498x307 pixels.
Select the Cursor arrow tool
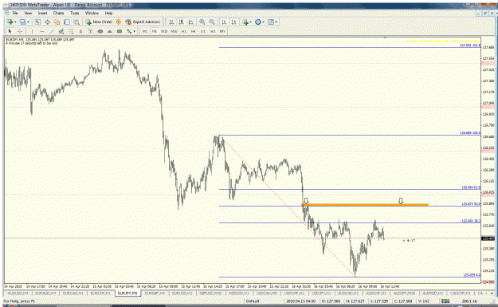(10, 31)
